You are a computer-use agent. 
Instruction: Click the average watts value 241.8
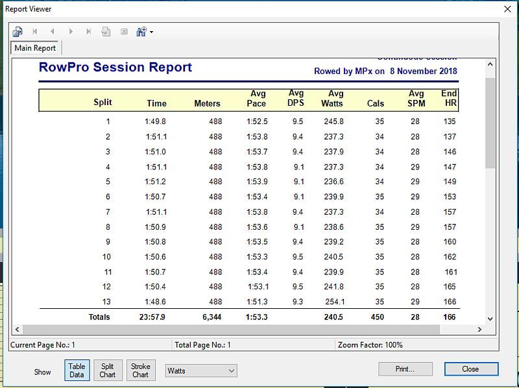pos(333,287)
